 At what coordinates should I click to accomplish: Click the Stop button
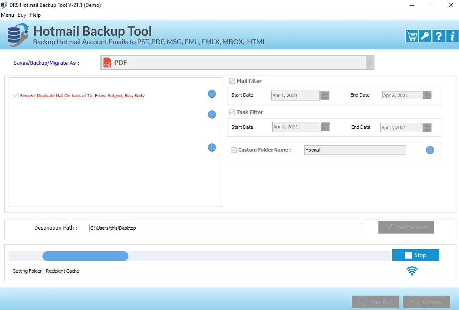click(415, 255)
